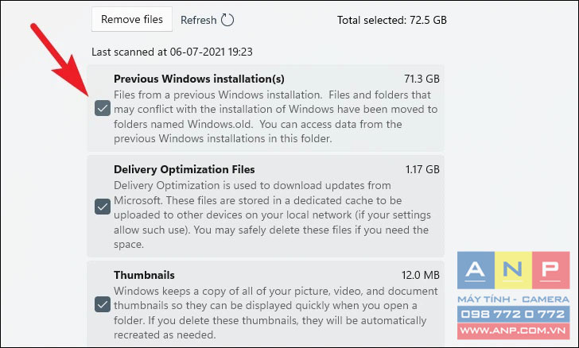This screenshot has width=579, height=348.
Task: Select the Previous Windows installation(s) heading
Action: (x=199, y=79)
